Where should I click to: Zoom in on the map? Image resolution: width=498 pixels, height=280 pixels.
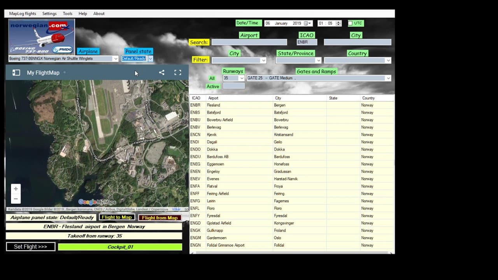point(16,189)
